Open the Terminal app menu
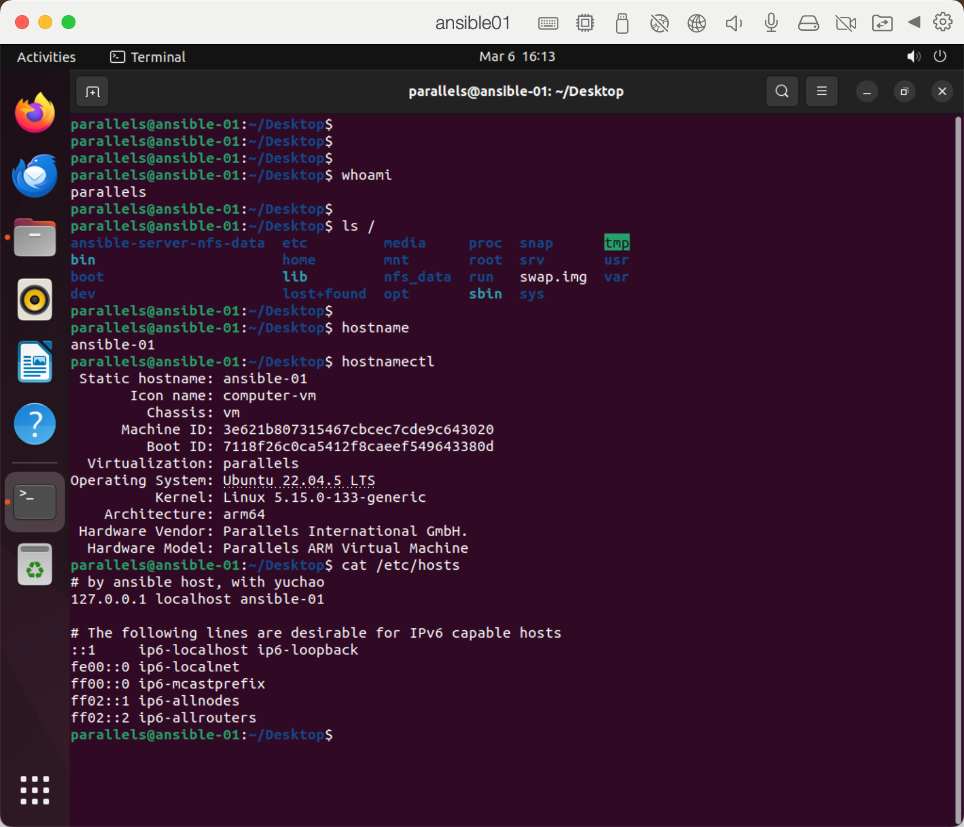Viewport: 964px width, 827px height. tap(149, 57)
